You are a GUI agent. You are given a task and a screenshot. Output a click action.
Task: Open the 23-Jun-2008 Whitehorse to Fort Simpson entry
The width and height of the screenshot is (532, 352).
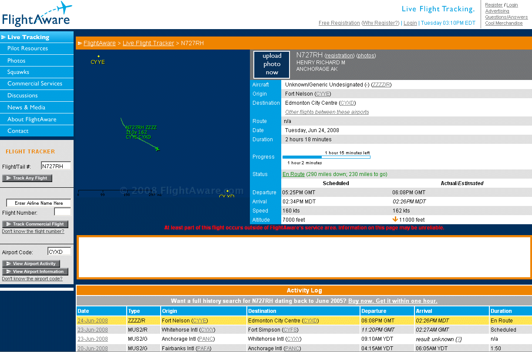[93, 330]
